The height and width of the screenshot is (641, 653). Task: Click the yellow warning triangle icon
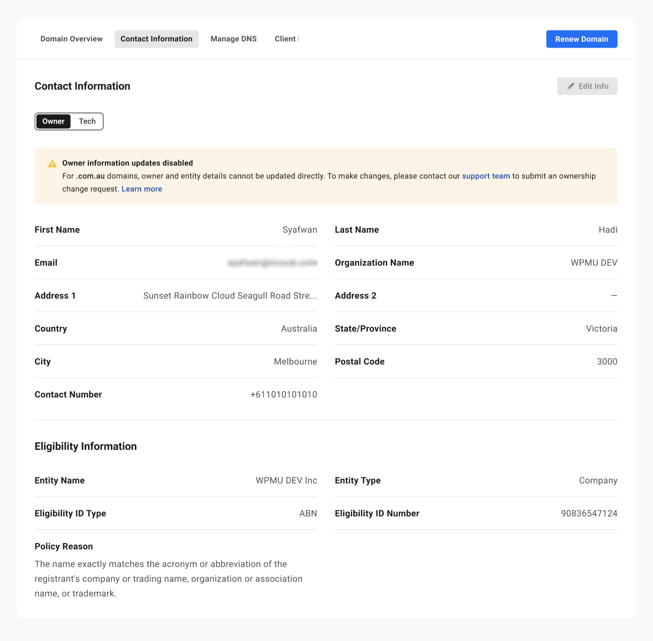coord(52,164)
